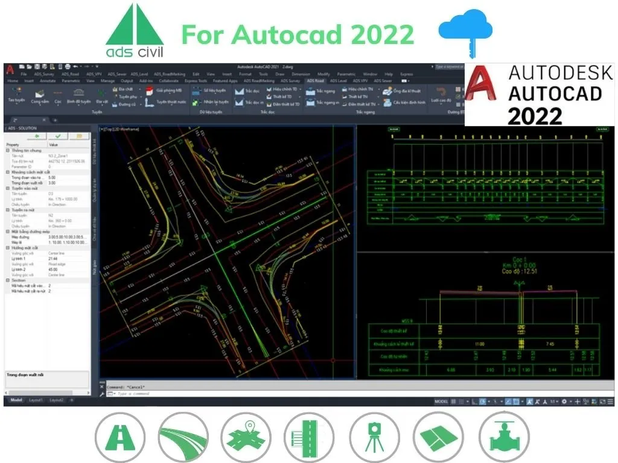Click the green plus button in ADS-SOLUTION panel
The height and width of the screenshot is (463, 618).
point(37,136)
